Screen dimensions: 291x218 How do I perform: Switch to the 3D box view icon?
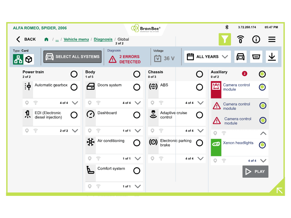pyautogui.click(x=29, y=59)
